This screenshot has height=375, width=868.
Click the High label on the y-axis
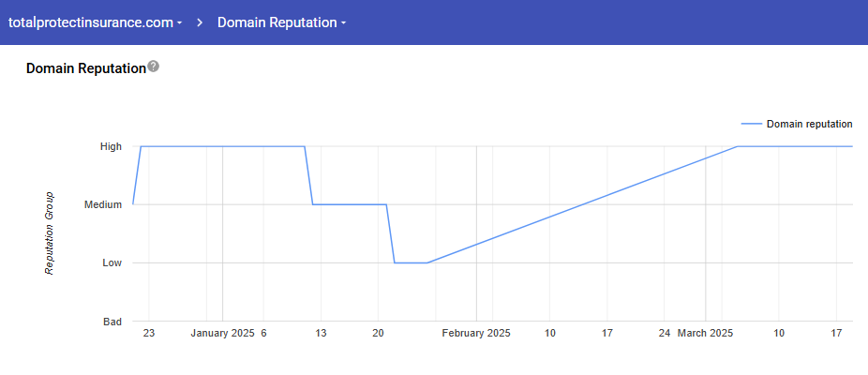pyautogui.click(x=111, y=146)
